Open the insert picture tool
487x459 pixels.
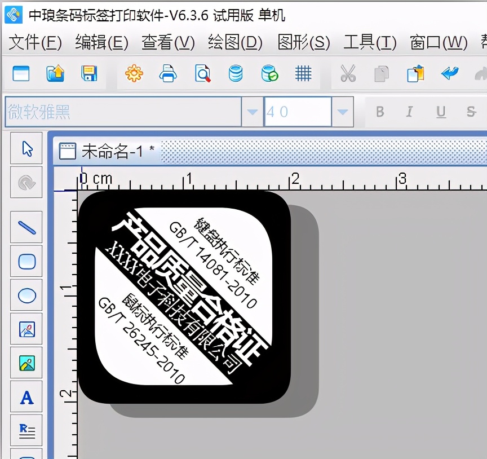tap(26, 330)
